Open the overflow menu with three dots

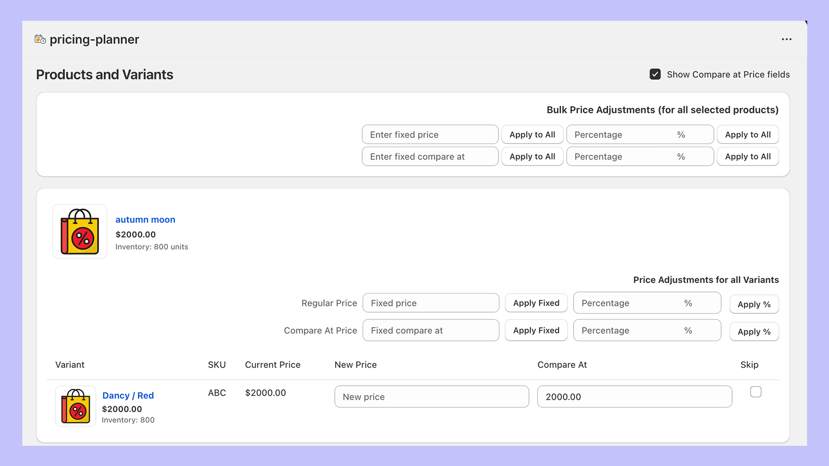pyautogui.click(x=787, y=39)
